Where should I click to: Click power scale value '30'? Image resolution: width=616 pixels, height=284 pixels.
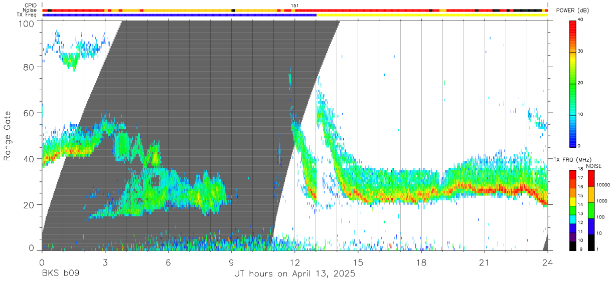tap(581, 52)
